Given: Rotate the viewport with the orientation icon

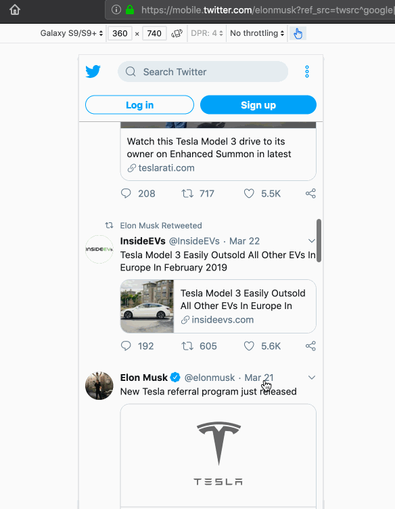Looking at the screenshot, I should (x=177, y=33).
